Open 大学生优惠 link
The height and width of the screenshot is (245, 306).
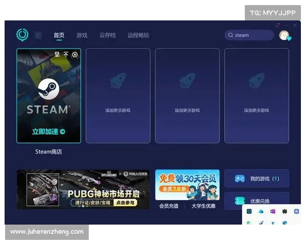pyautogui.click(x=203, y=206)
